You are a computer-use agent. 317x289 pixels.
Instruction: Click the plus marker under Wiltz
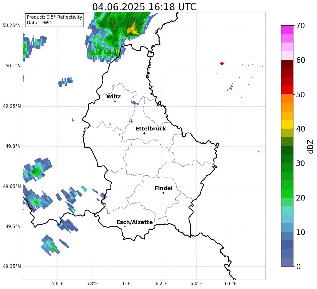115,101
